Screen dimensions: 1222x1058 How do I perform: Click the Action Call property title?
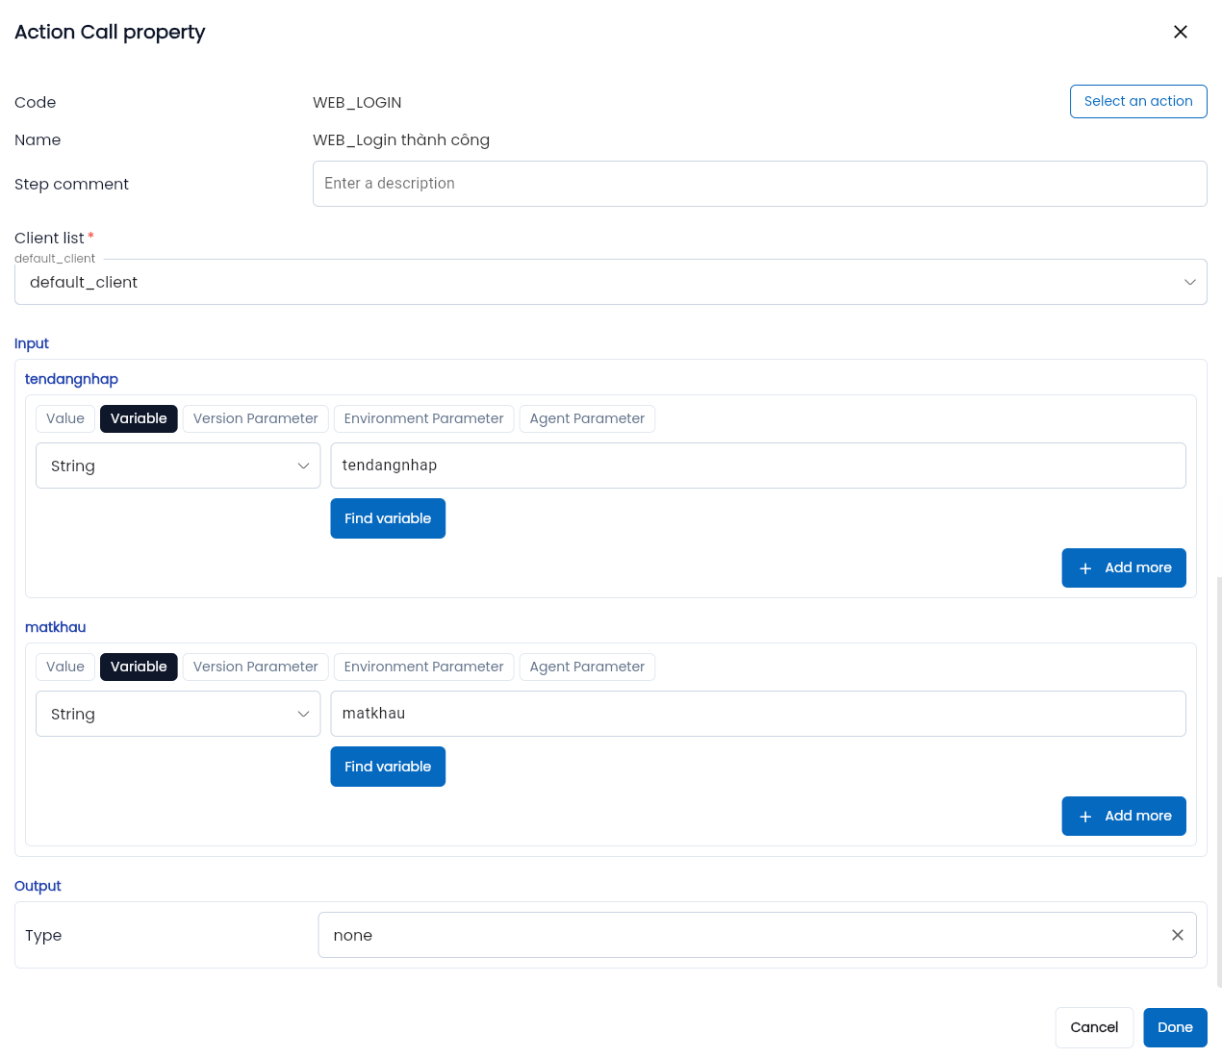click(110, 32)
